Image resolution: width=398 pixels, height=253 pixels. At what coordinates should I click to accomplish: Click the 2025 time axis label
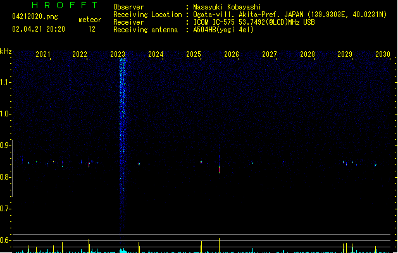pos(194,54)
